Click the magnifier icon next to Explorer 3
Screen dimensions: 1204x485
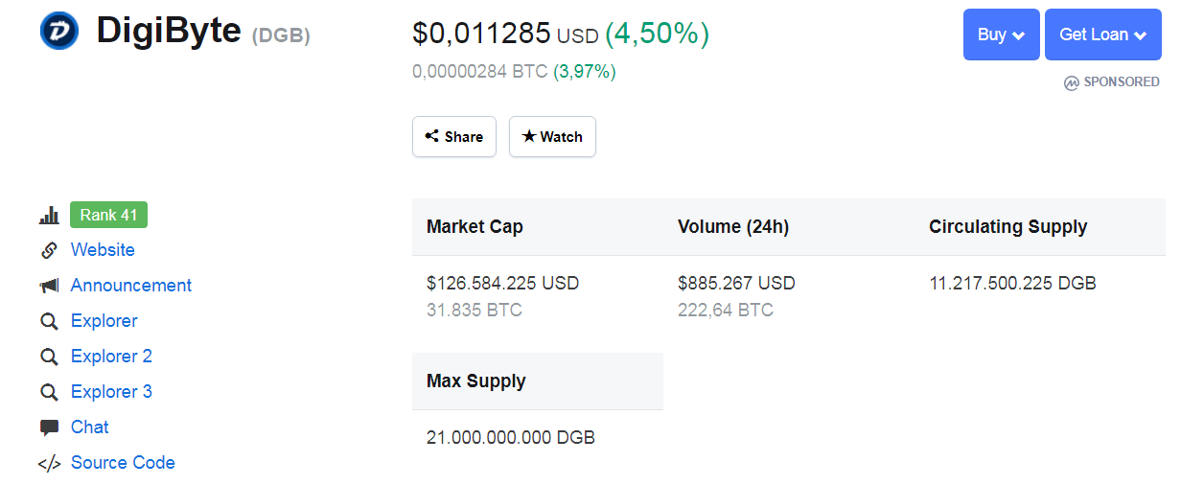49,392
